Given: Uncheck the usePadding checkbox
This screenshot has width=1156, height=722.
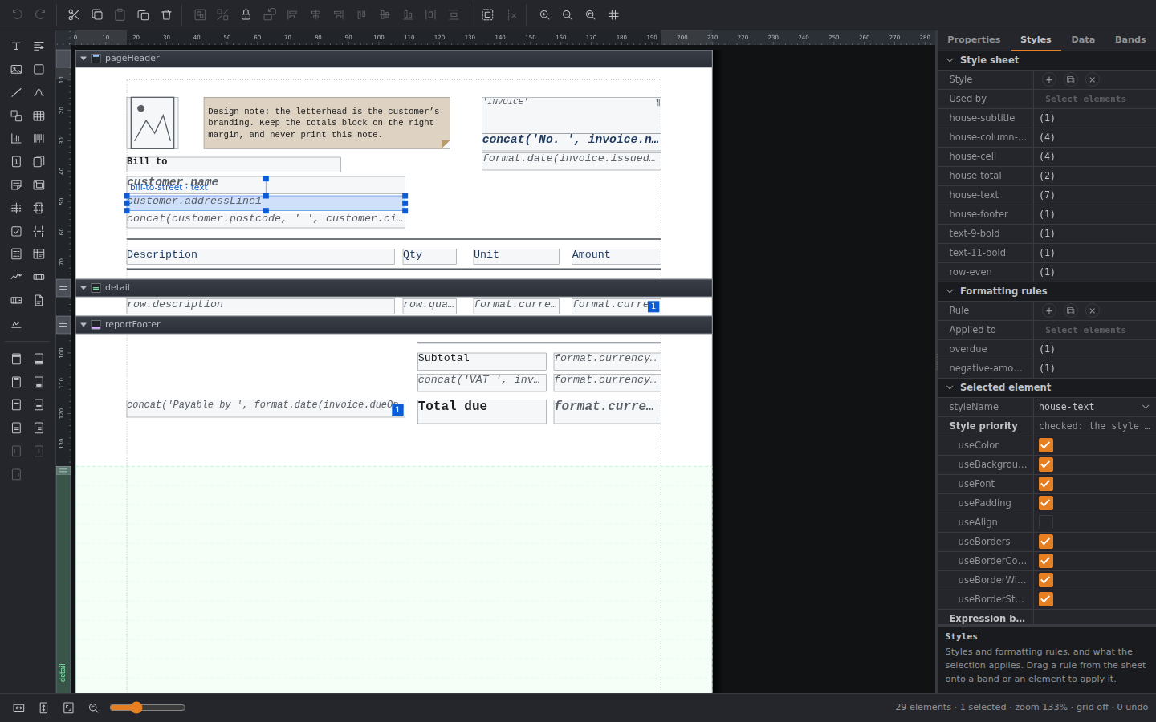Looking at the screenshot, I should [1045, 503].
